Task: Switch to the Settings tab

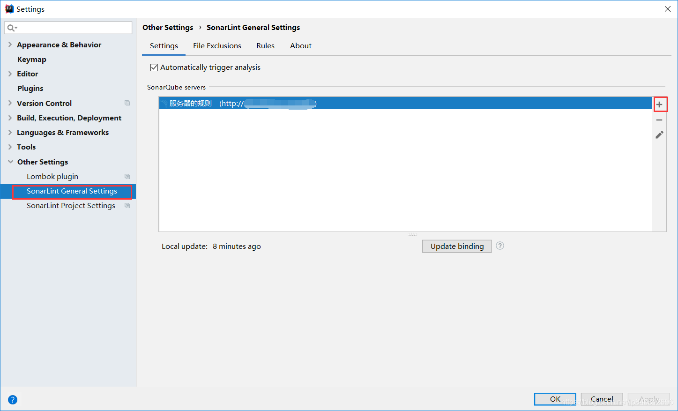Action: coord(164,46)
